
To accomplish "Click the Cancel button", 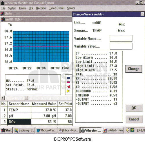I will pos(134,119).
